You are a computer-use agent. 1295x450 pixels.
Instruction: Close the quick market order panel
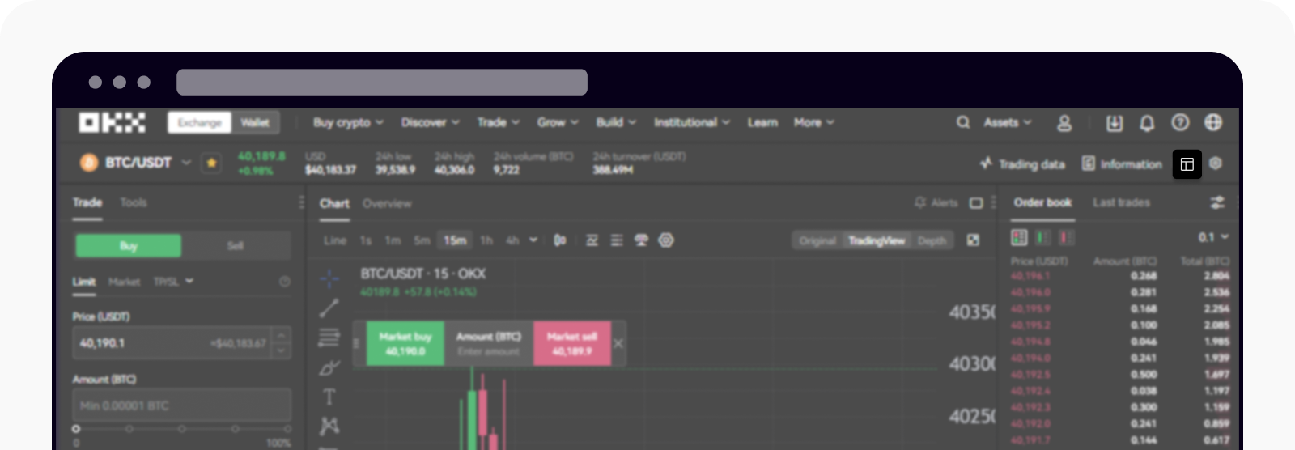618,343
